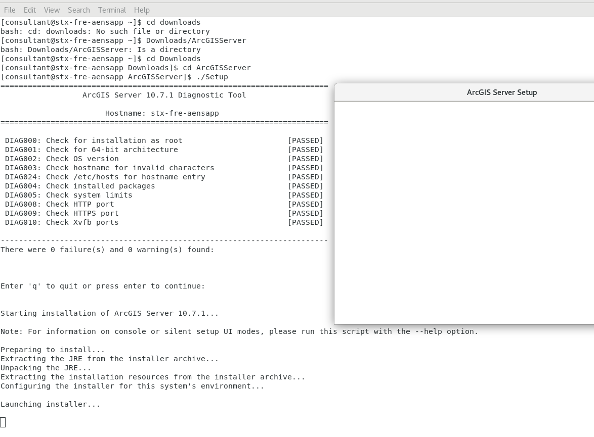Click the [PASSED] result for DIAG010

click(305, 222)
